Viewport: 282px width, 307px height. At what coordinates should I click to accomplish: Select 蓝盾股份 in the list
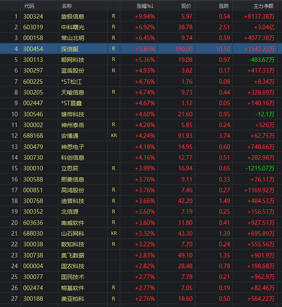[x=73, y=71]
